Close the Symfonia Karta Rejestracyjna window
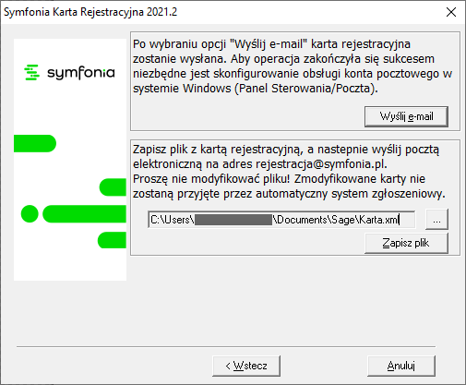The height and width of the screenshot is (385, 466). tap(451, 12)
